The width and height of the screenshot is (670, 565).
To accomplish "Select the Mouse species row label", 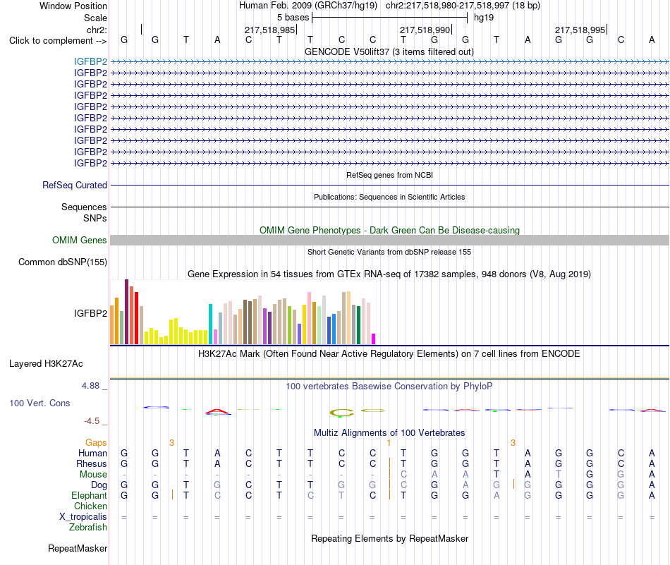I will pyautogui.click(x=93, y=475).
